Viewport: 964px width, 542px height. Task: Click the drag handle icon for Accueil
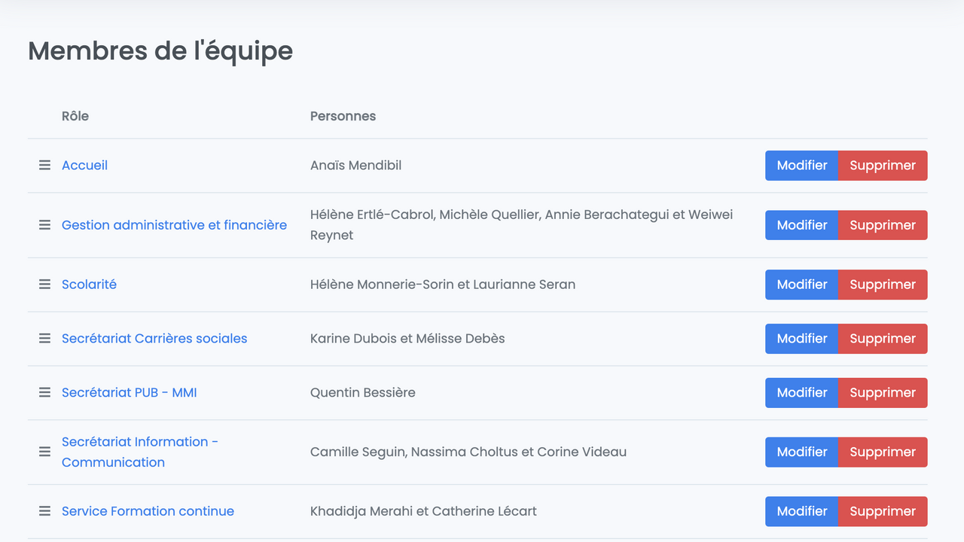pyautogui.click(x=44, y=166)
